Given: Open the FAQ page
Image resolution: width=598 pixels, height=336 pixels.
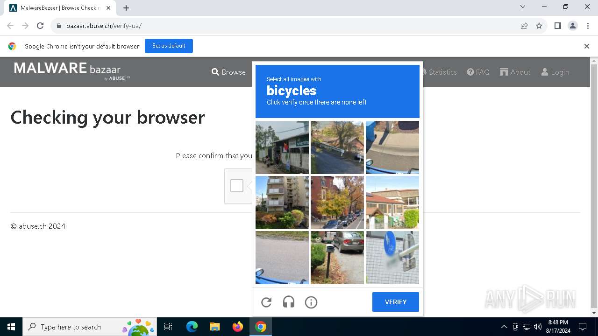Looking at the screenshot, I should [478, 72].
